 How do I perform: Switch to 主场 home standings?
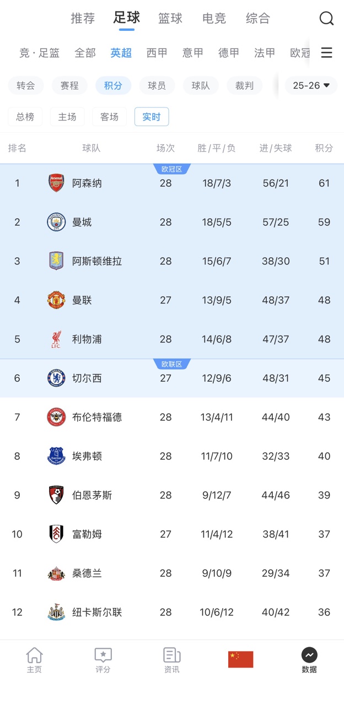pyautogui.click(x=67, y=117)
